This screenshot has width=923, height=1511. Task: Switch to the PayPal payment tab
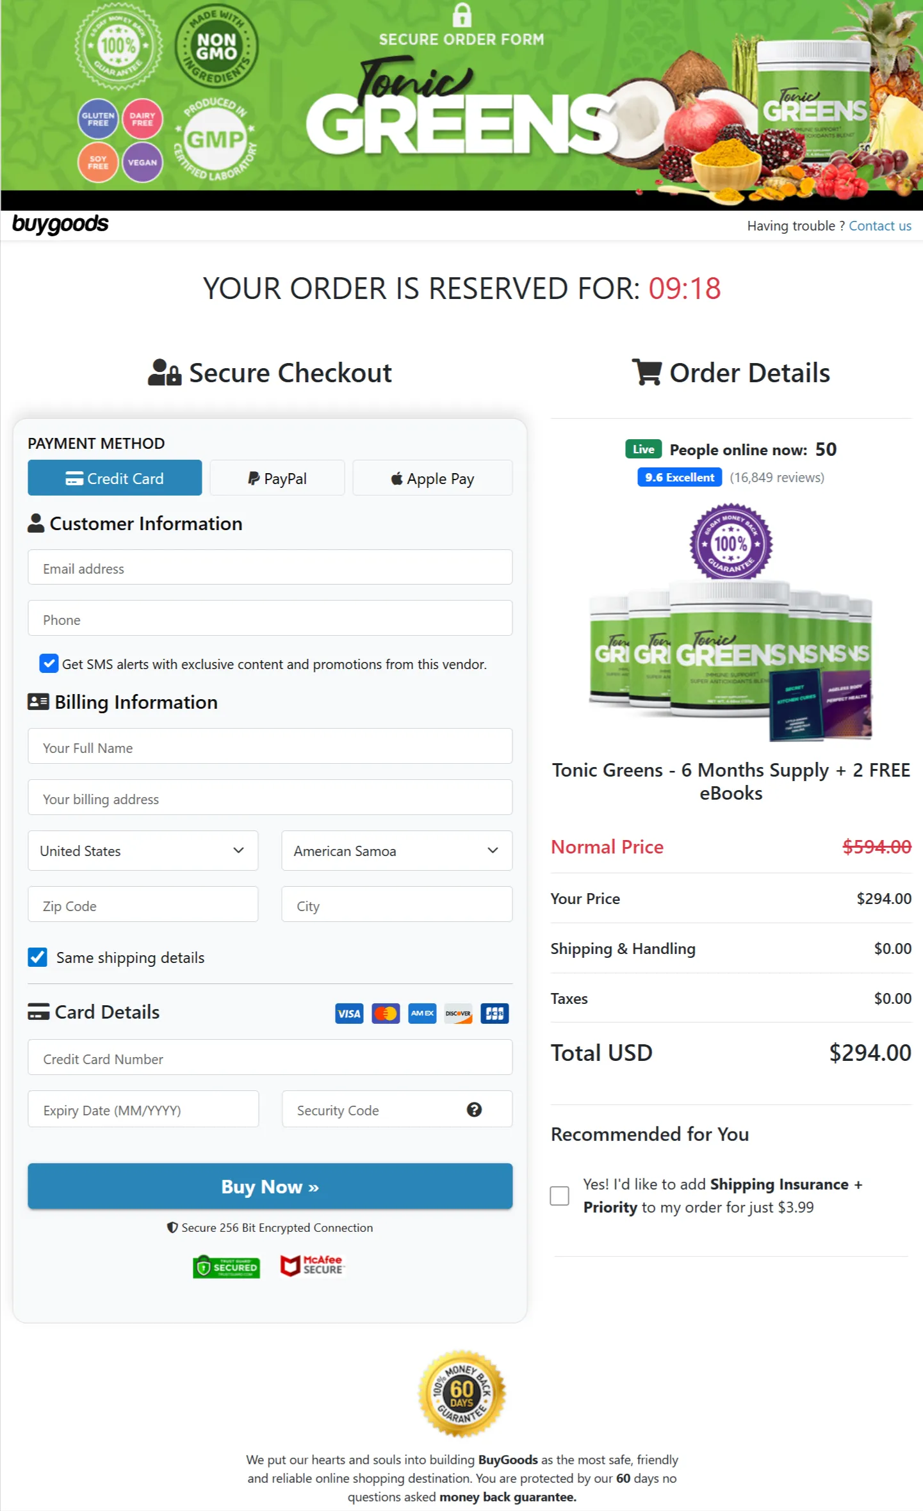[x=277, y=478]
